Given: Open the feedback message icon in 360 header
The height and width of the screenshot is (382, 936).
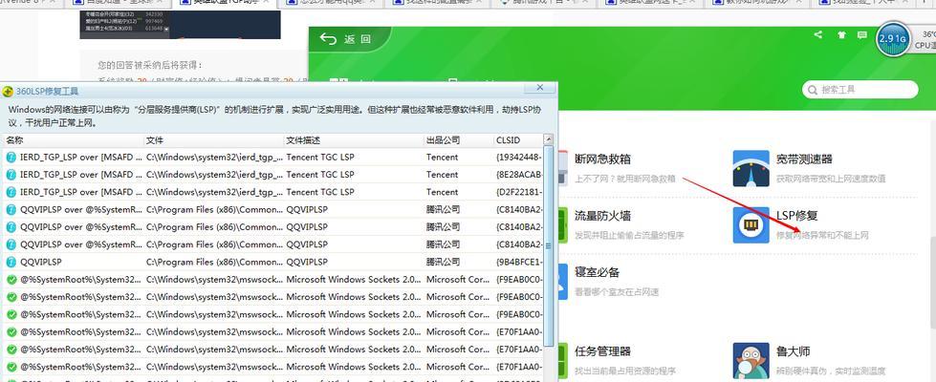Looking at the screenshot, I should [x=862, y=35].
